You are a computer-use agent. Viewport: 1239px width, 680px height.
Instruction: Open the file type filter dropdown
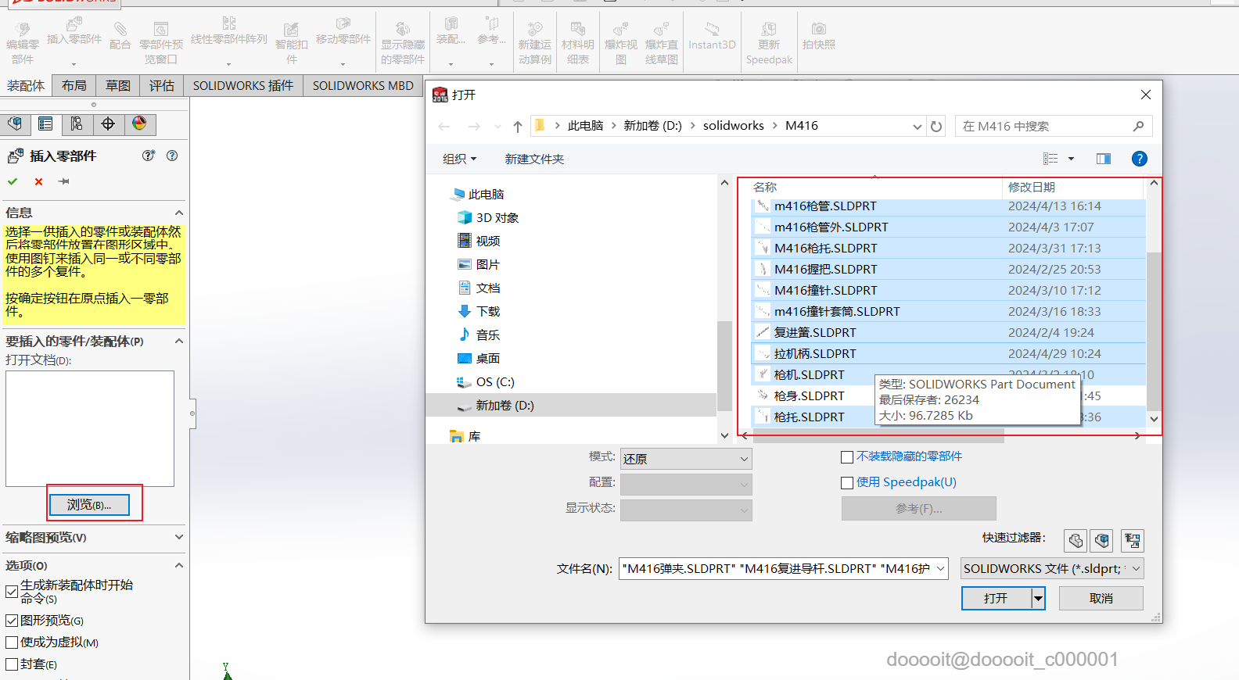1052,568
